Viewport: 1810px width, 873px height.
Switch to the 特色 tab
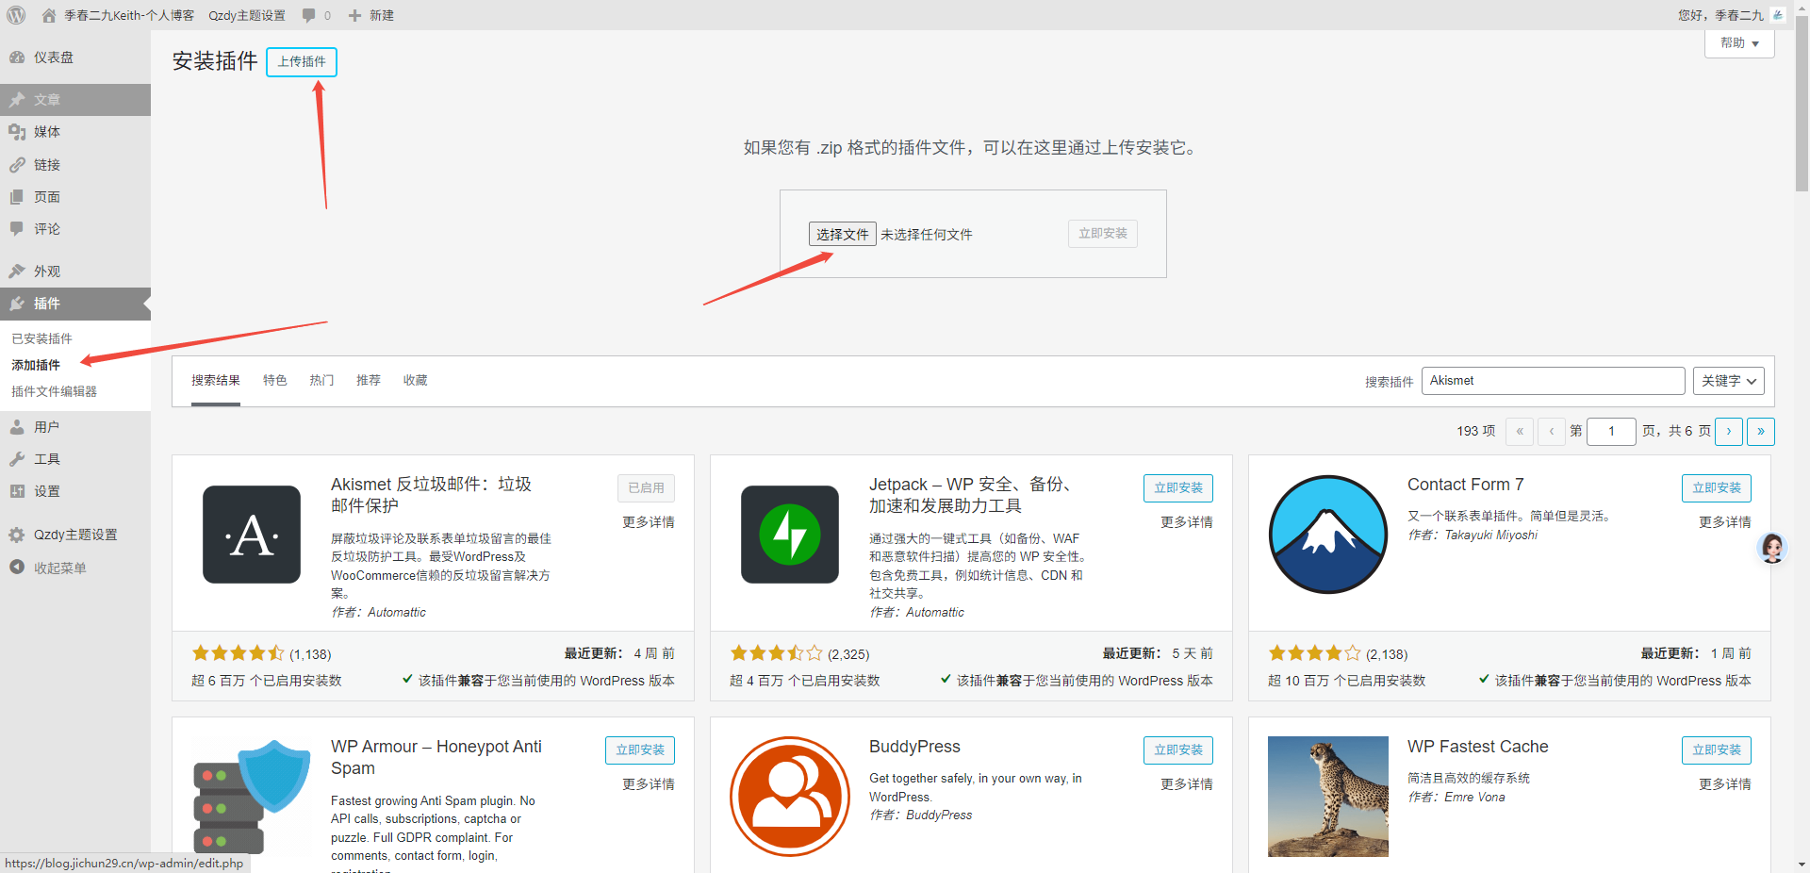[275, 381]
